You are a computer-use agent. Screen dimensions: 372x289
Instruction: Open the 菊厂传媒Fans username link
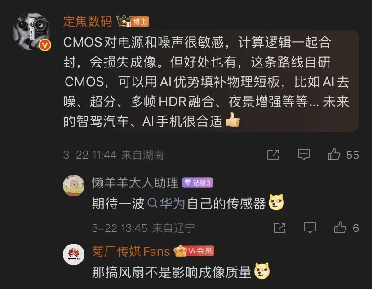[131, 251]
